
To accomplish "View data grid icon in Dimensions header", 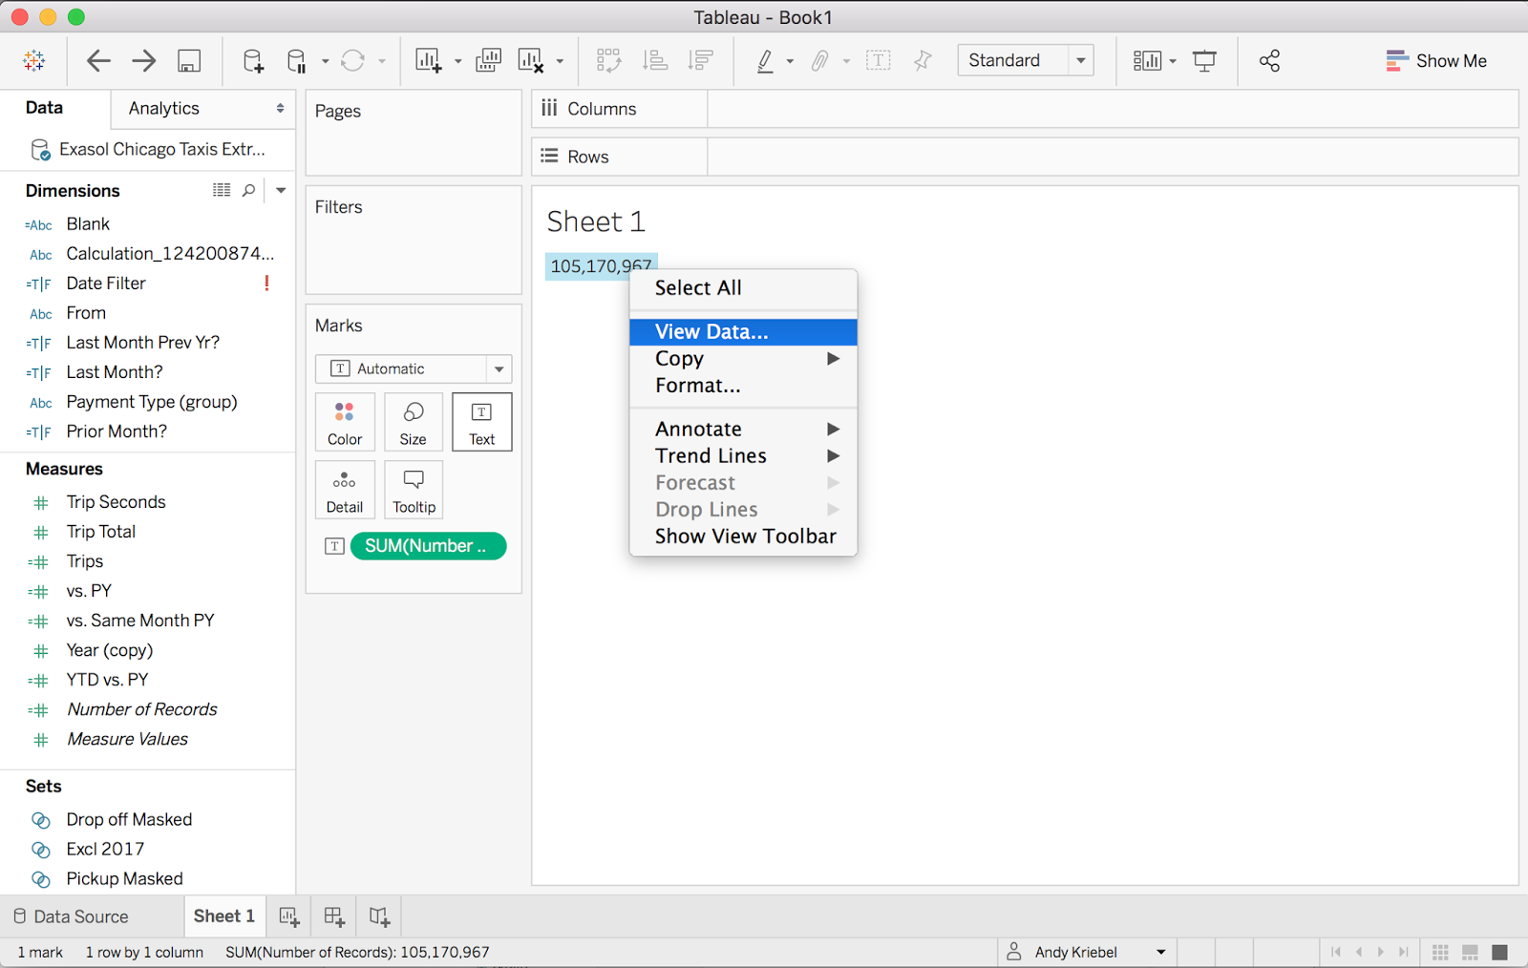I will [222, 190].
